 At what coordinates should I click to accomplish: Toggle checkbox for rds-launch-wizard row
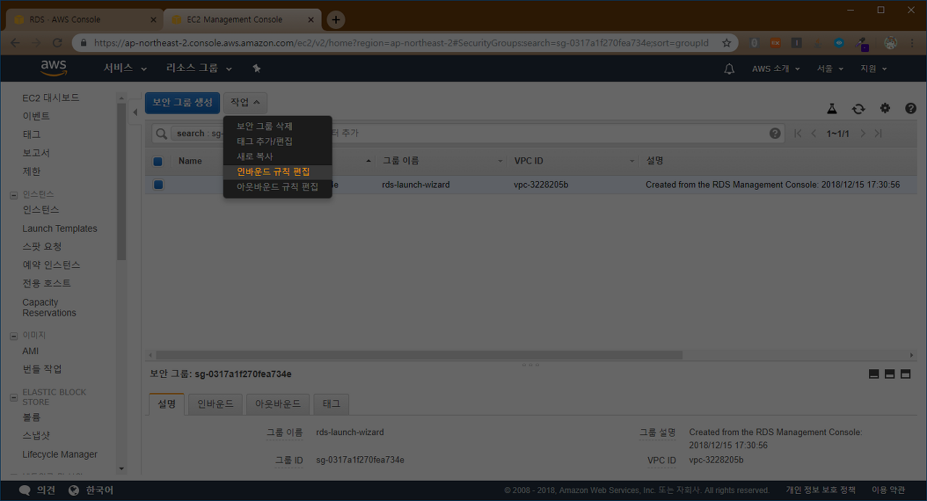(158, 185)
